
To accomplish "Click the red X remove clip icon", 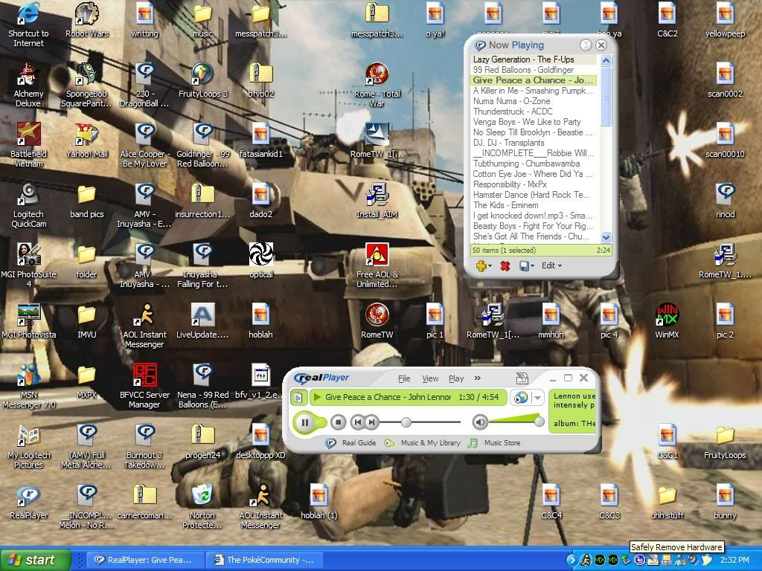I will click(x=505, y=266).
